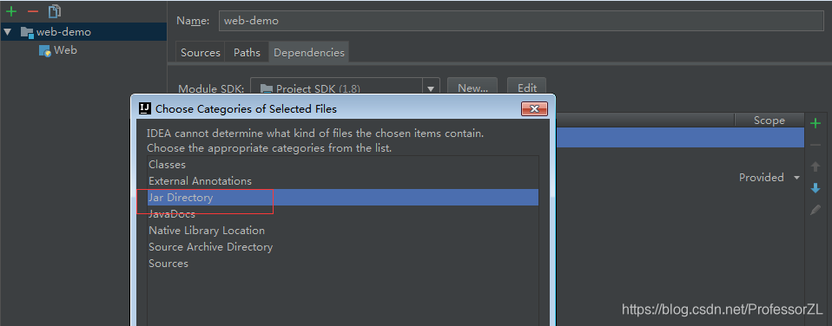
Task: Select the Jar Directory category
Action: [x=343, y=198]
